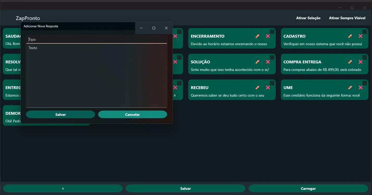The image size is (372, 195).
Task: Click text 'Para compras abaixo de R$ 499,00'
Action: (x=311, y=70)
